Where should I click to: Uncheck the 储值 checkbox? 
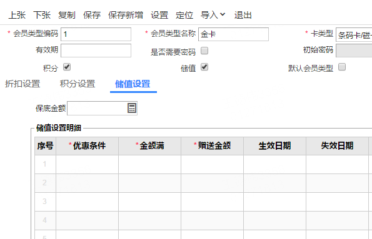pos(204,67)
